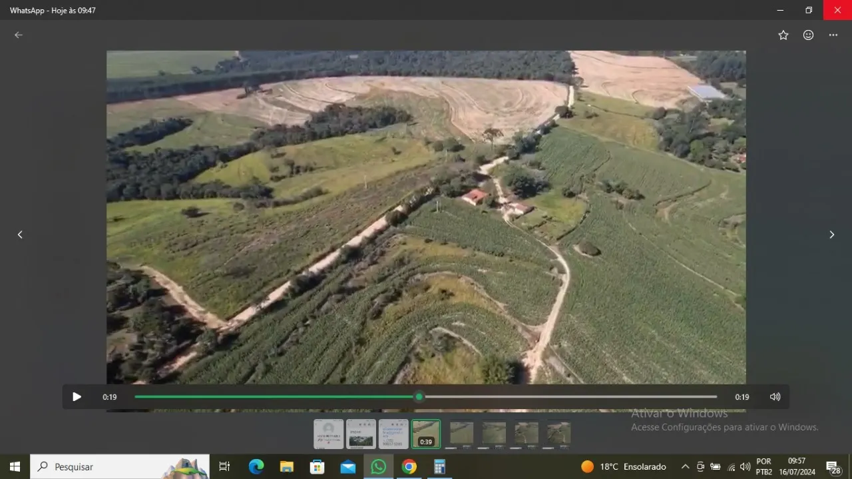Click the green seek bar handle
852x479 pixels.
[419, 397]
